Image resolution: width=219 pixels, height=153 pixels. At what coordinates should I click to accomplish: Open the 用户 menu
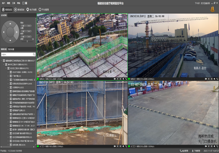(x=3, y=3)
